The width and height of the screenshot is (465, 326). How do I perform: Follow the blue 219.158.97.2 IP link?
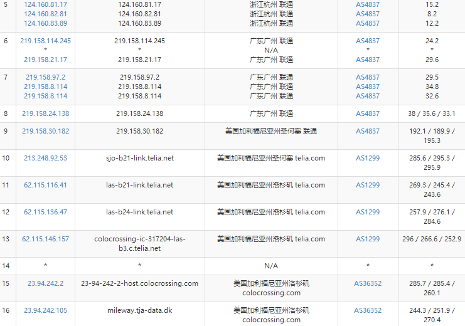[x=45, y=77]
